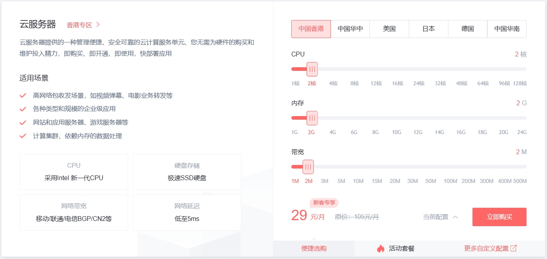Open the 香港专区 link
Viewport: 547px width, 259px height.
[x=79, y=24]
